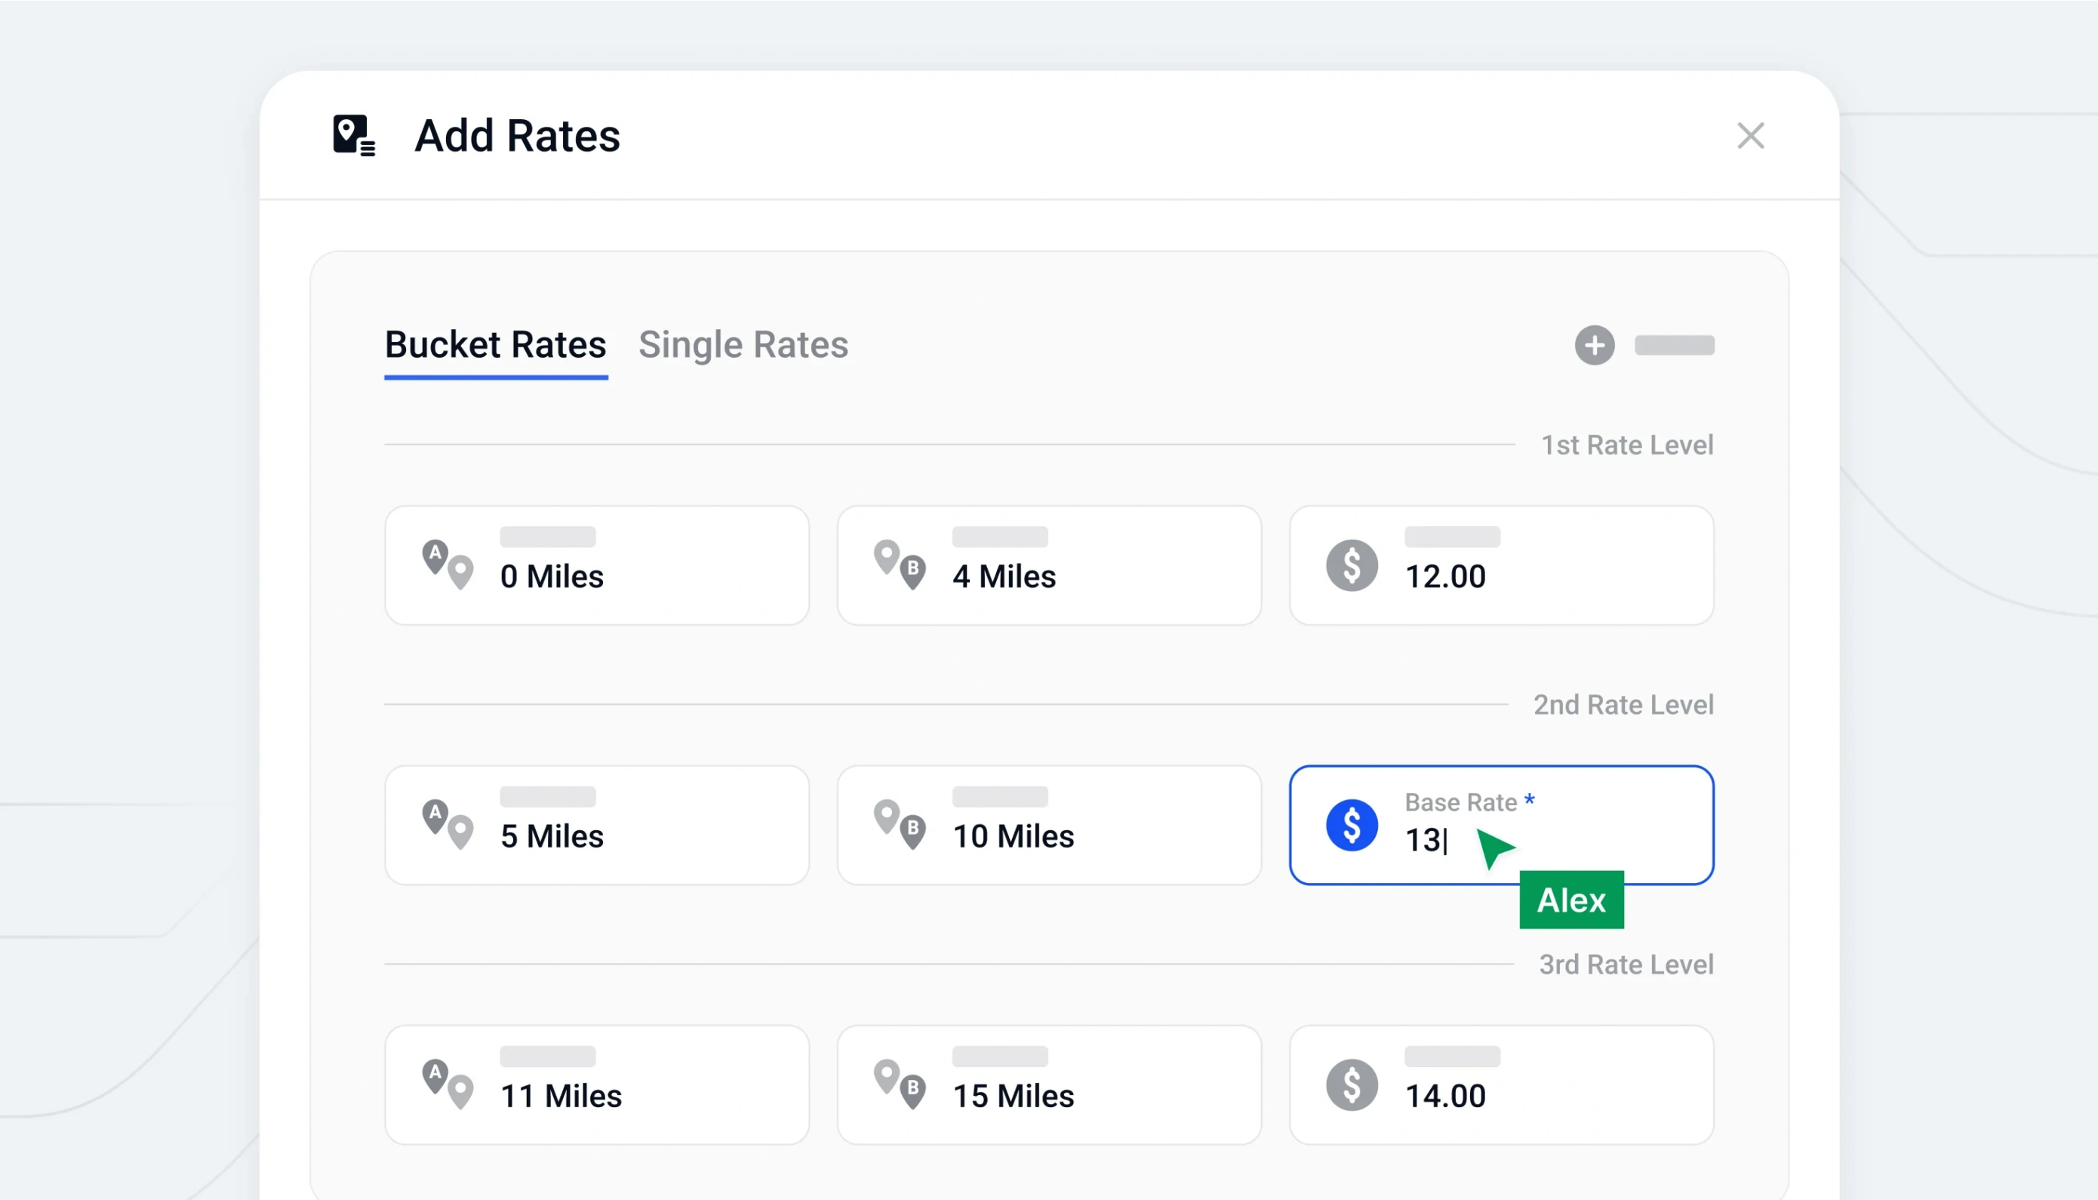Select the 15 Miles end distance field
The width and height of the screenshot is (2098, 1200).
tap(1049, 1085)
